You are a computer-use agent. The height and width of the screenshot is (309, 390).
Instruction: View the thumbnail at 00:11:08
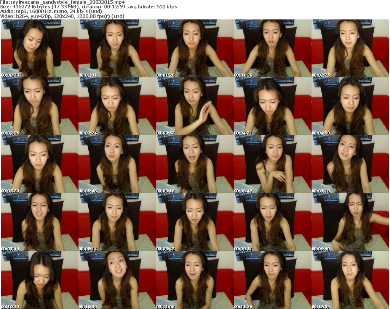(x=195, y=280)
